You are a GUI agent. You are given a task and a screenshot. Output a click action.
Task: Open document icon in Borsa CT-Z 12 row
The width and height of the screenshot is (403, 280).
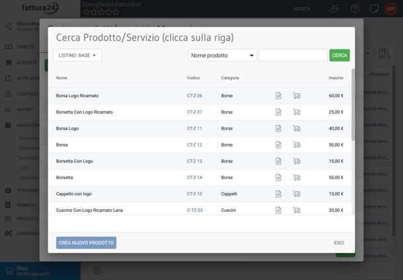(278, 145)
